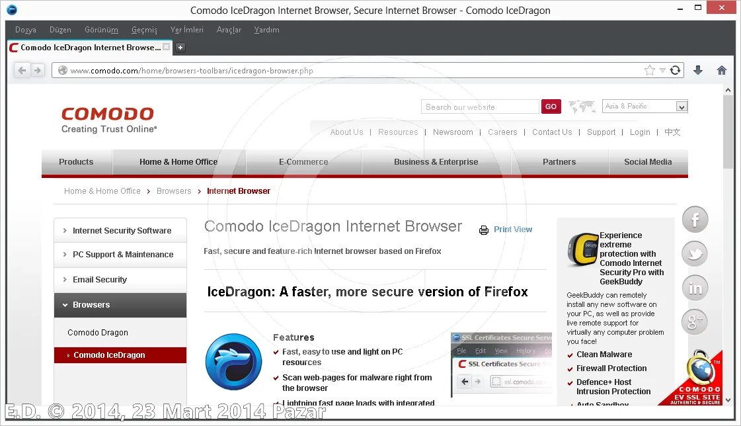741x426 pixels.
Task: Open bookmark dropdown arrow beside star
Action: pos(662,70)
